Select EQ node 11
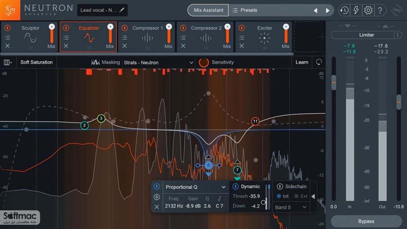Viewport: 407px width, 229px height. [x=255, y=121]
